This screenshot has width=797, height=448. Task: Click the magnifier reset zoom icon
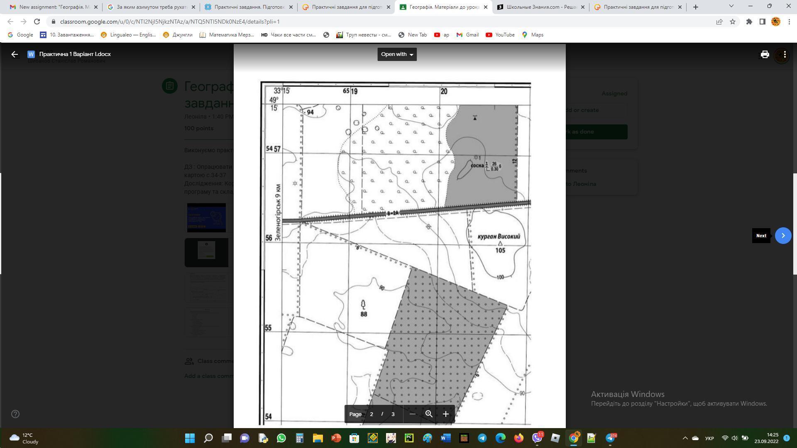pos(429,414)
